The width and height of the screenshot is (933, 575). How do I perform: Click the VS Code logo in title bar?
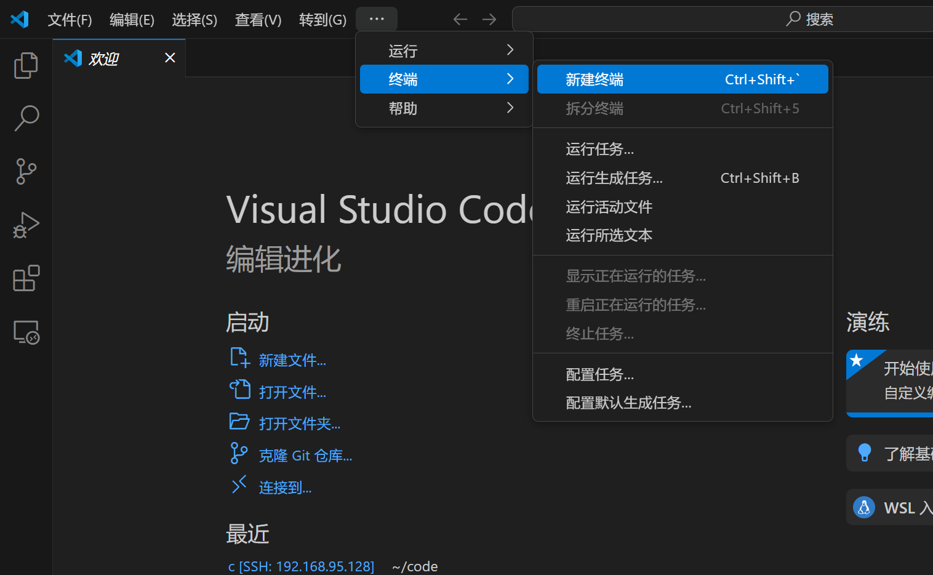tap(20, 20)
